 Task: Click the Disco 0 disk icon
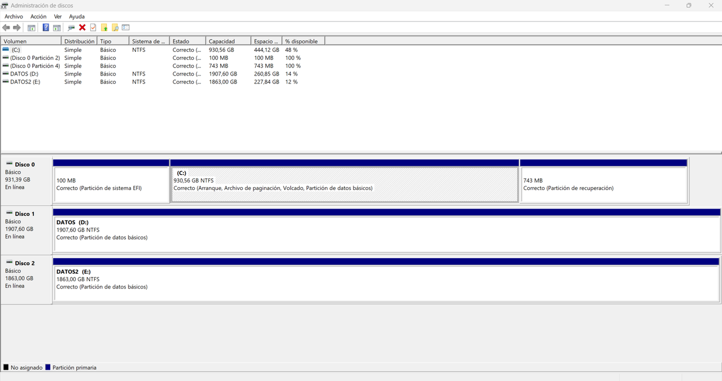tap(9, 164)
